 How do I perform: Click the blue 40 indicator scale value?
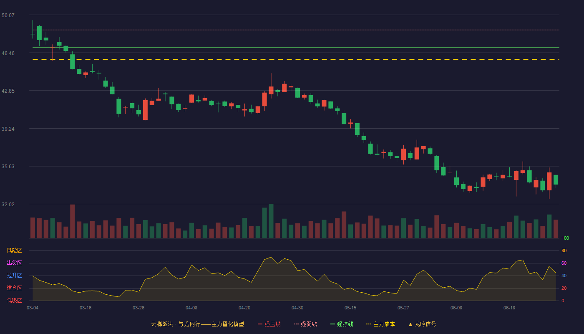pyautogui.click(x=564, y=276)
